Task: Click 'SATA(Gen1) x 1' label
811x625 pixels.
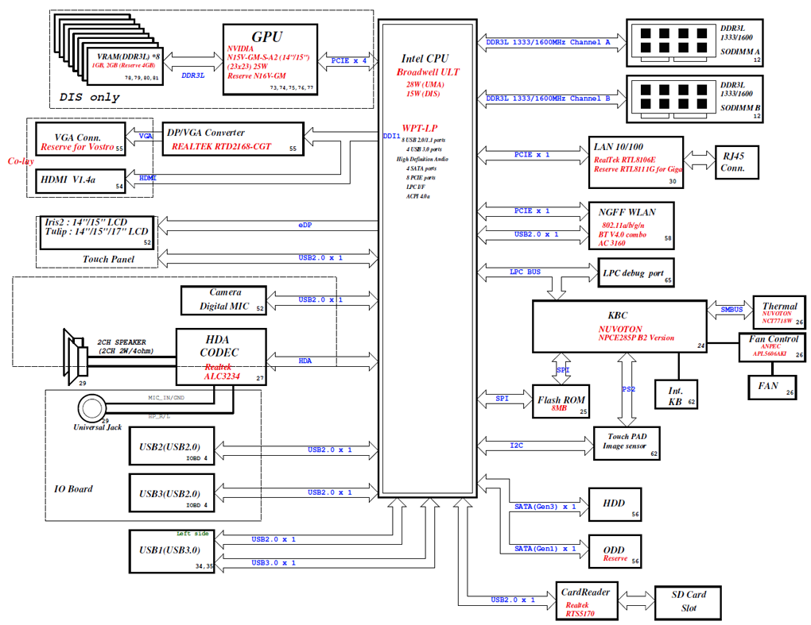Action: tap(545, 549)
